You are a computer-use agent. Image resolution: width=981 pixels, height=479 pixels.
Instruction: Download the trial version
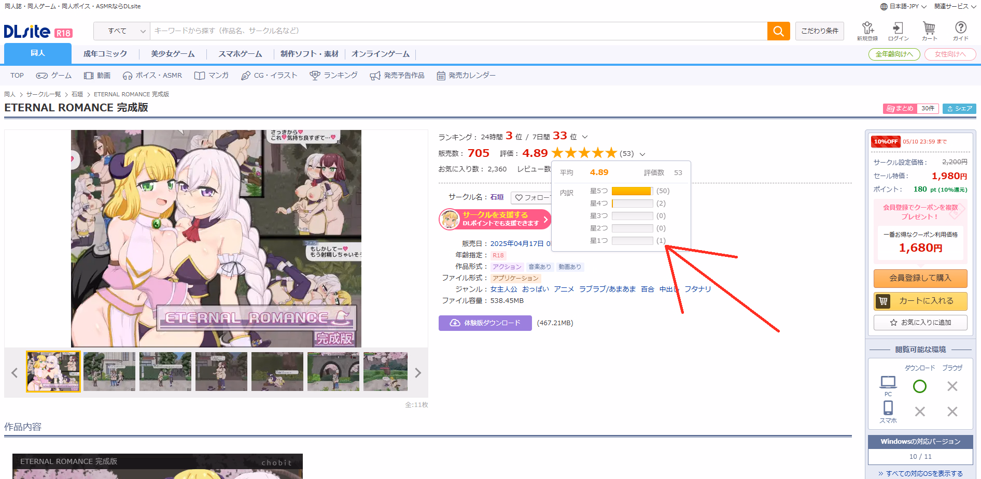click(485, 323)
